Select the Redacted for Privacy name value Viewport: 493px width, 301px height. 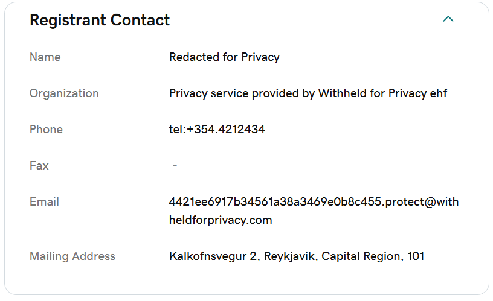pyautogui.click(x=224, y=57)
